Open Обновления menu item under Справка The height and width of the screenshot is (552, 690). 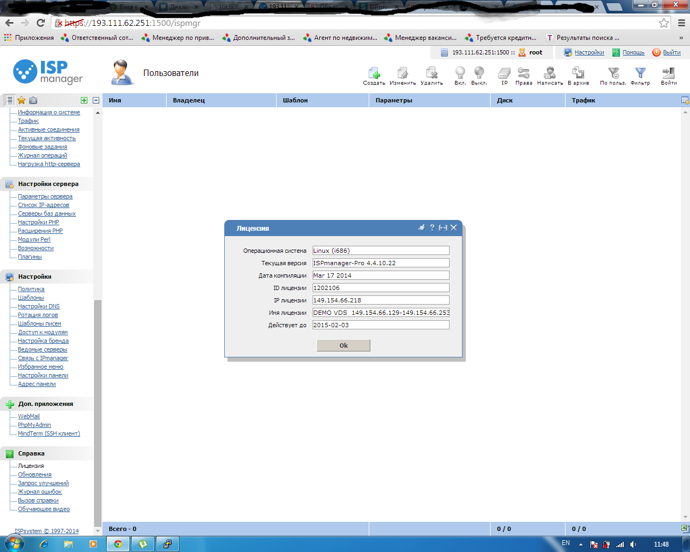[35, 474]
